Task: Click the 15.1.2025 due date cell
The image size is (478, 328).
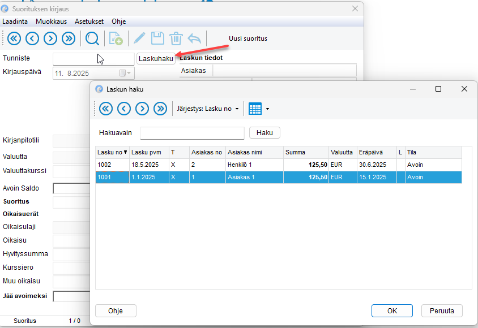Action: (x=377, y=177)
